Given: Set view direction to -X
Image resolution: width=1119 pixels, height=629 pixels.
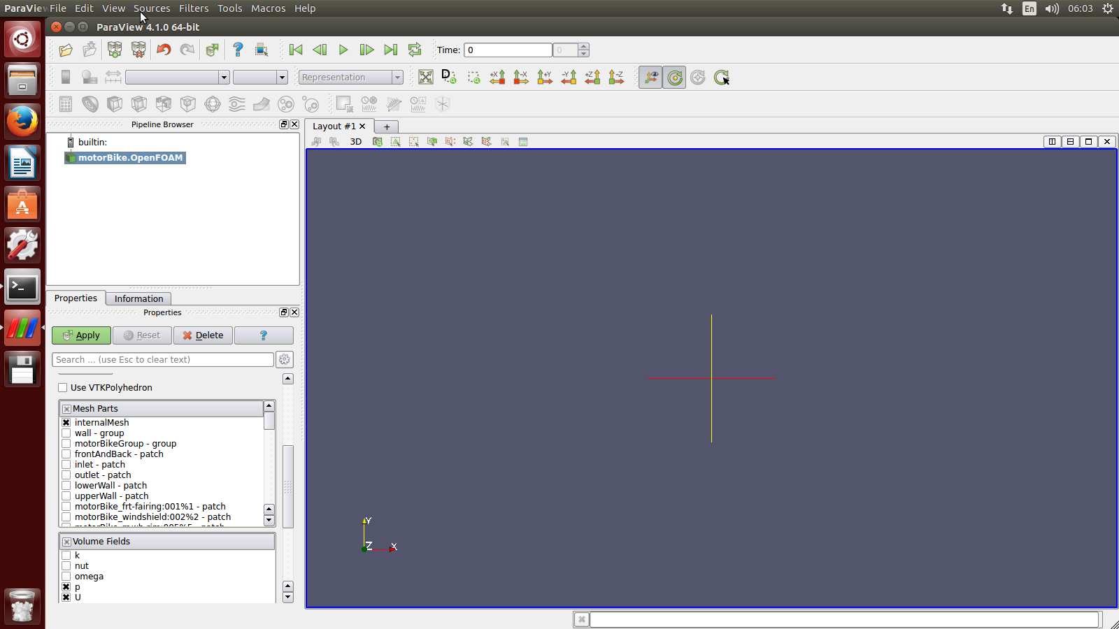Looking at the screenshot, I should click(521, 77).
